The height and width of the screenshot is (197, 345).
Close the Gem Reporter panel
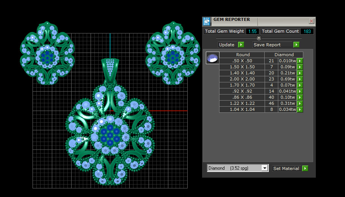pos(311,21)
